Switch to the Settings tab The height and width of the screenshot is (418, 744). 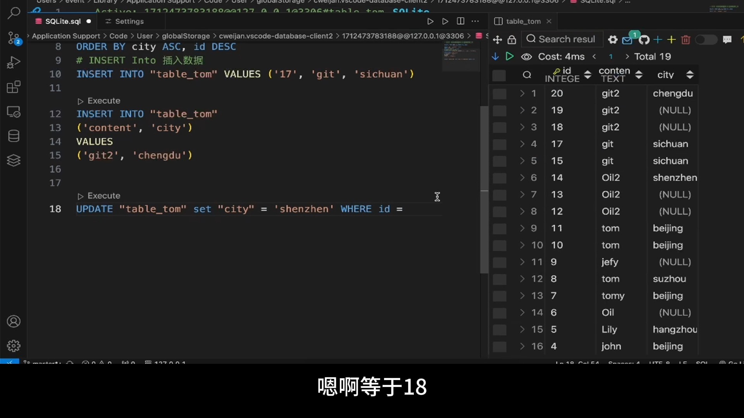point(129,21)
